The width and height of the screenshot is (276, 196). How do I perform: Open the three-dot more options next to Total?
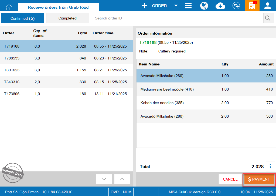(270, 166)
